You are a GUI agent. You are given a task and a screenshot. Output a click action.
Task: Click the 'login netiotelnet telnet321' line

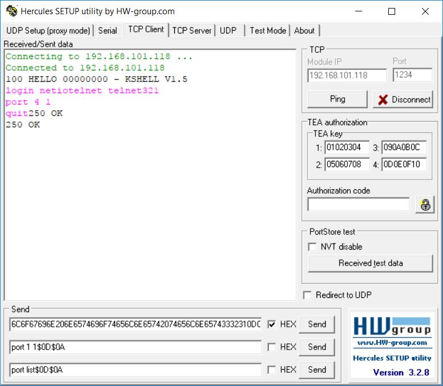82,90
